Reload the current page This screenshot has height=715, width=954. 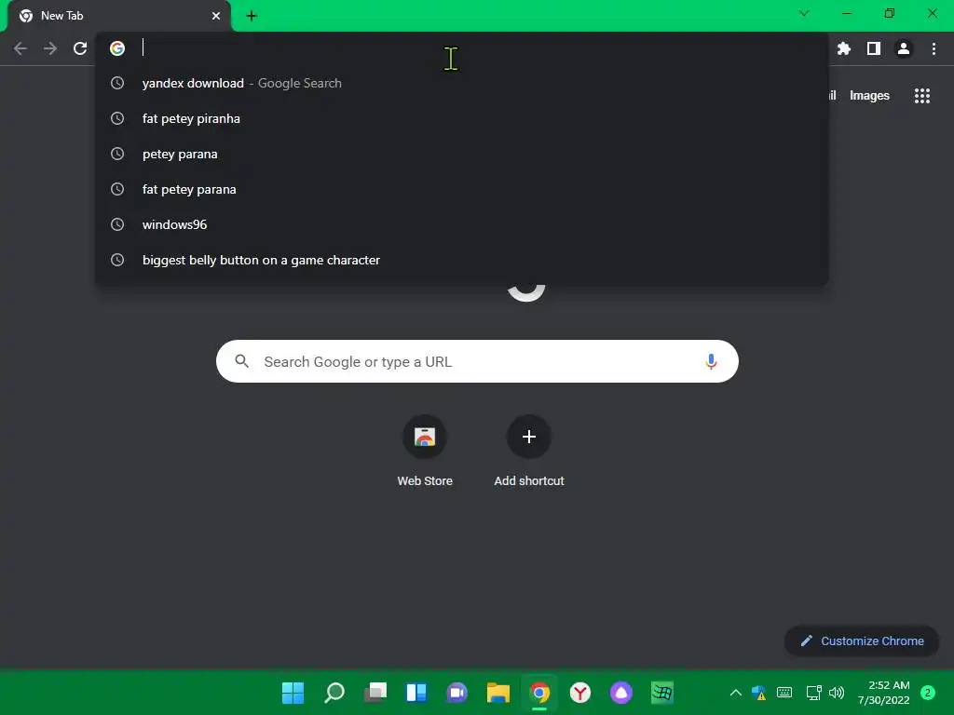(x=80, y=48)
